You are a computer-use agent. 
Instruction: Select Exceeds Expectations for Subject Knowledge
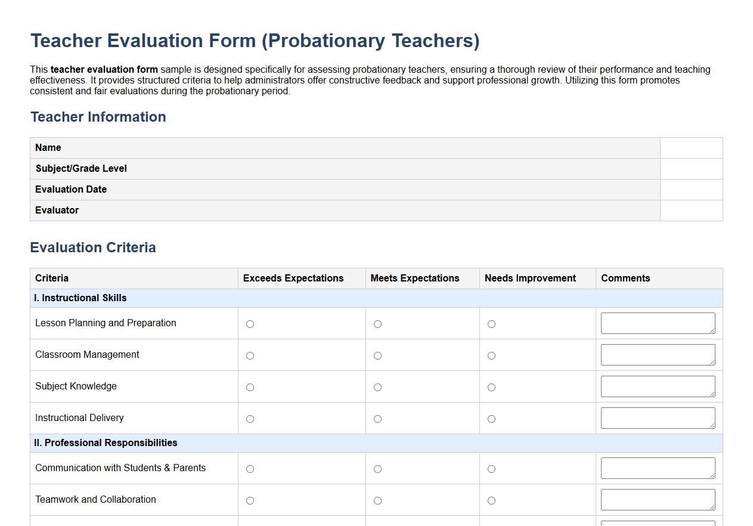click(x=249, y=387)
